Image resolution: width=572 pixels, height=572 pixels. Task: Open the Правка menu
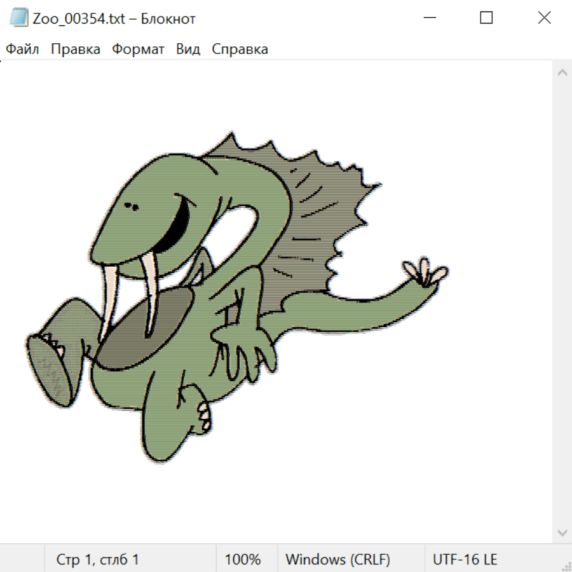point(76,49)
